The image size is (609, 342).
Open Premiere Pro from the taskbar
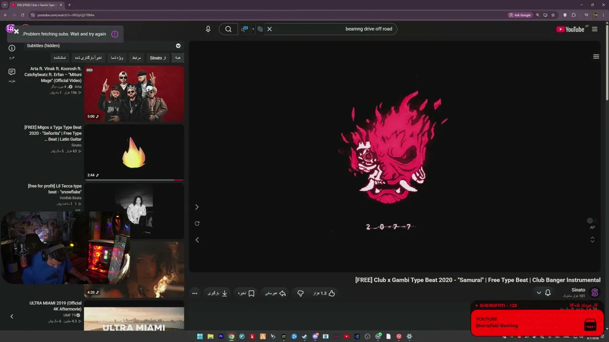click(x=221, y=336)
